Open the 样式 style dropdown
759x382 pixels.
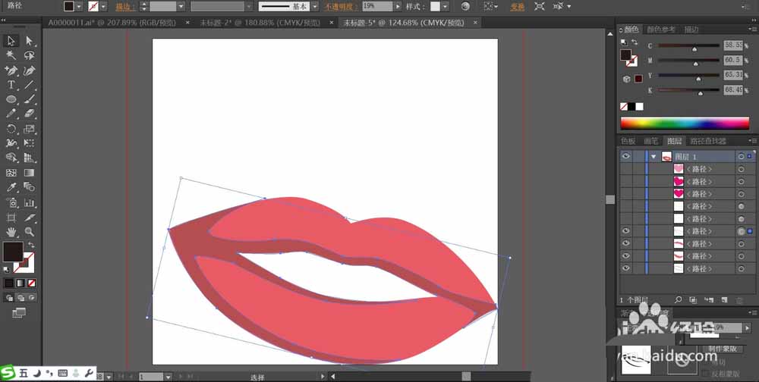(446, 6)
